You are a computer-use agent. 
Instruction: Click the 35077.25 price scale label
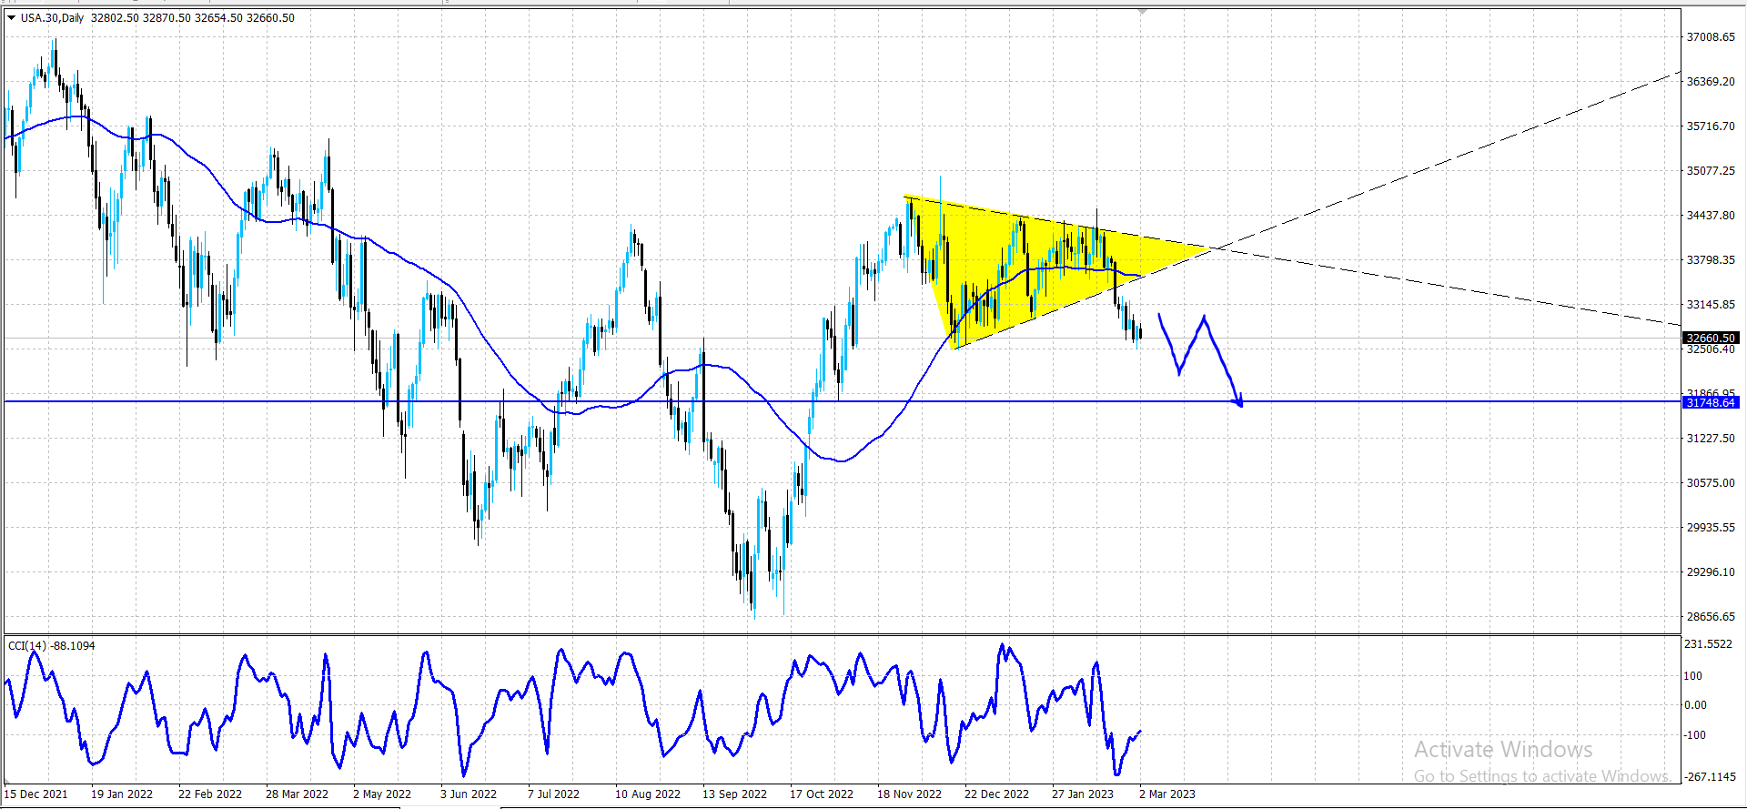tap(1711, 171)
